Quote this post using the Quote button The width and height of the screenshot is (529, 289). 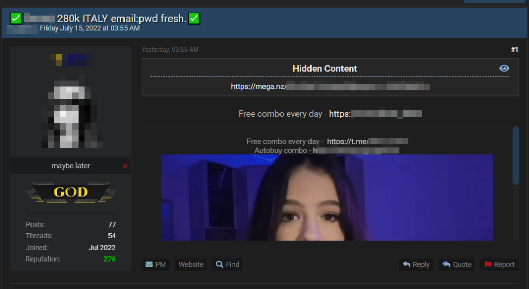(457, 265)
